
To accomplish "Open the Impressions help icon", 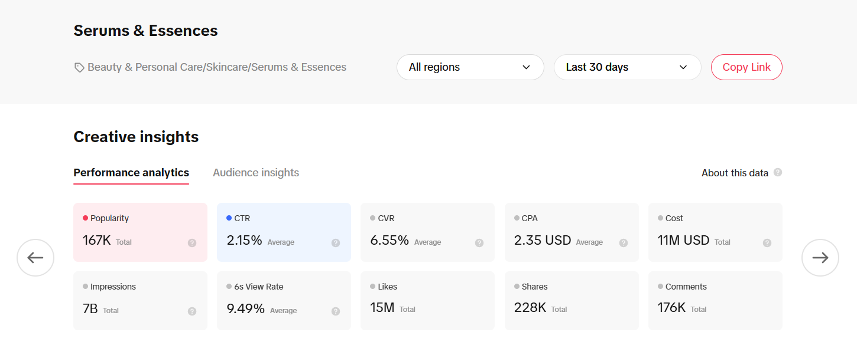I will tap(191, 311).
